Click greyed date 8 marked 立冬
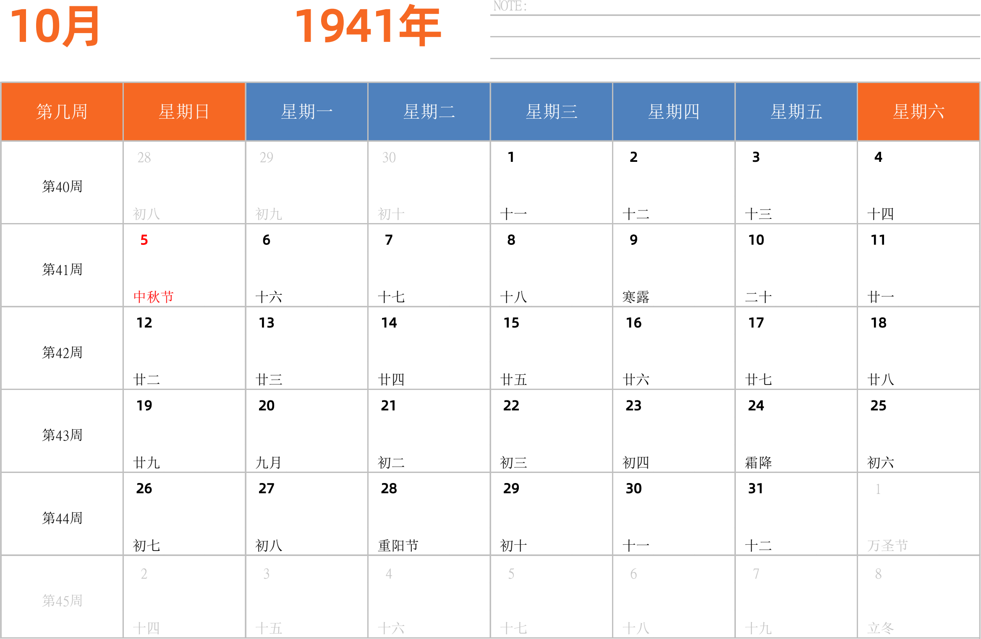Image resolution: width=981 pixels, height=639 pixels. 918,597
